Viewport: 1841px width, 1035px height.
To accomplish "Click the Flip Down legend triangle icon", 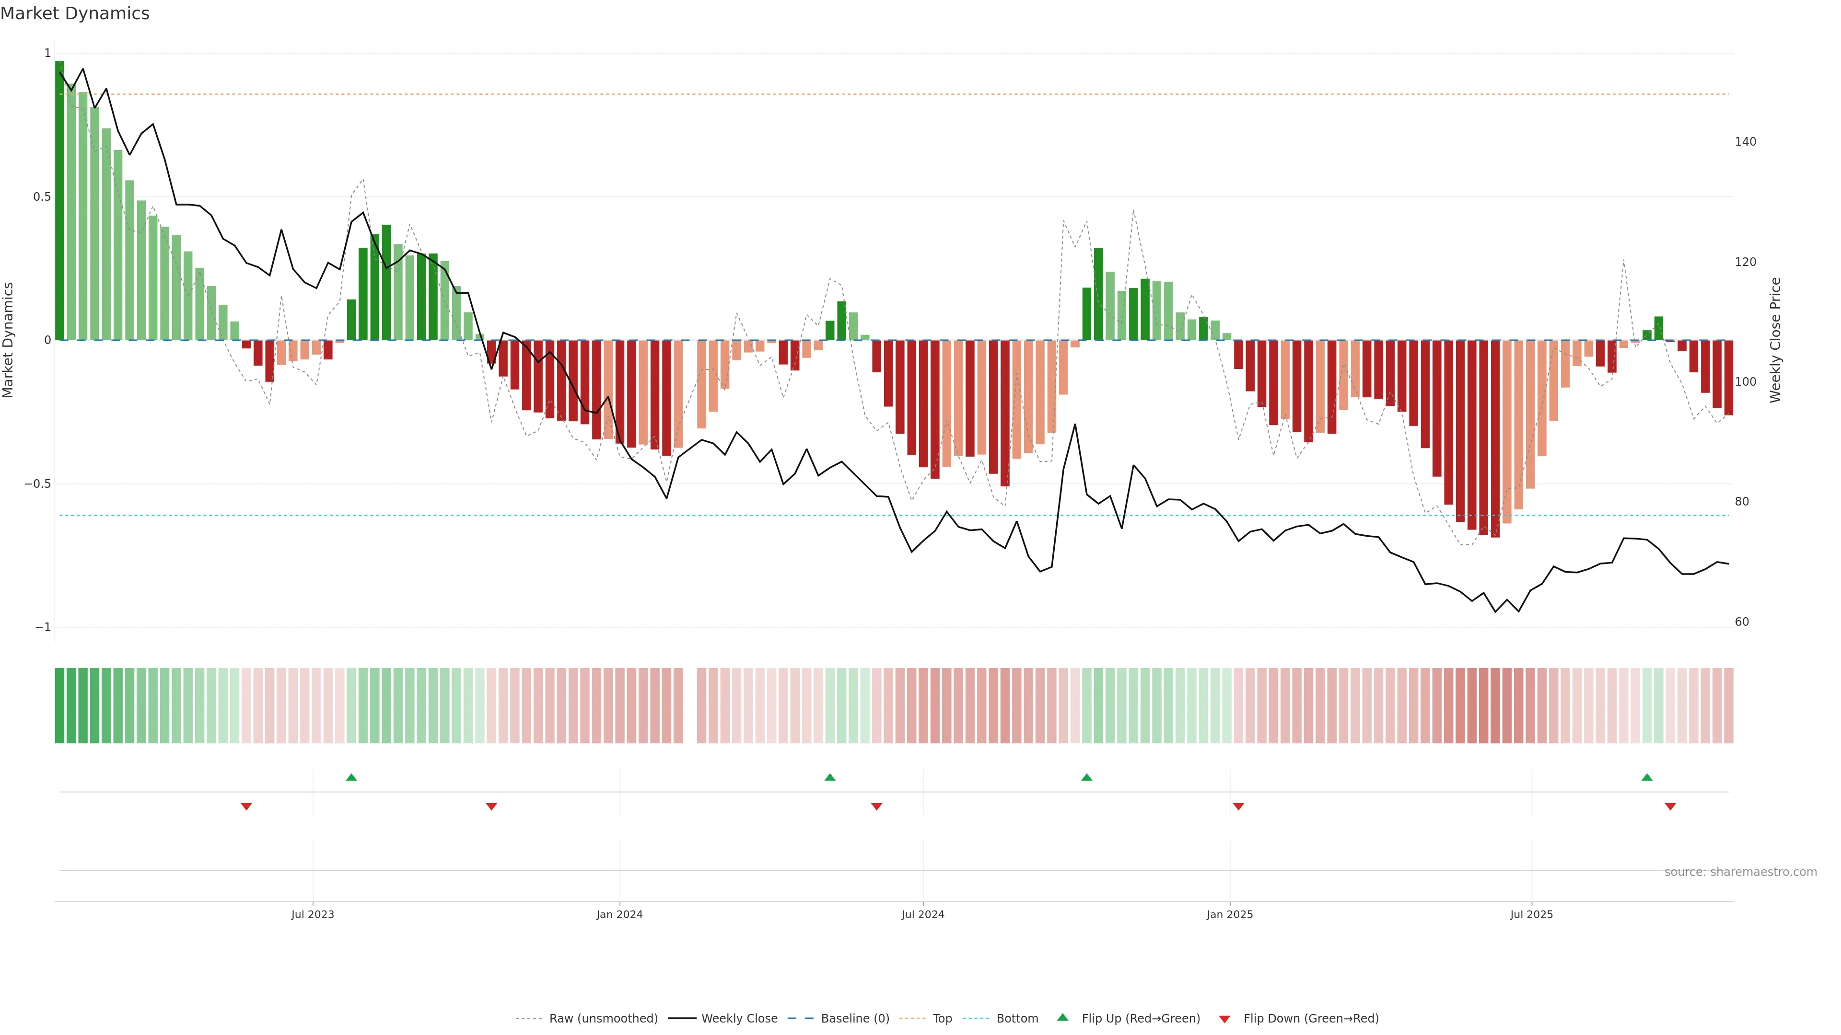I will (x=1224, y=1019).
